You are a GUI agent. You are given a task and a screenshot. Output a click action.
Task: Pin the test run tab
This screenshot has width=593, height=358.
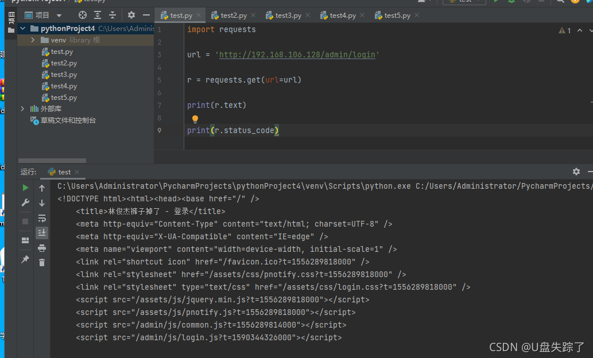(x=25, y=258)
